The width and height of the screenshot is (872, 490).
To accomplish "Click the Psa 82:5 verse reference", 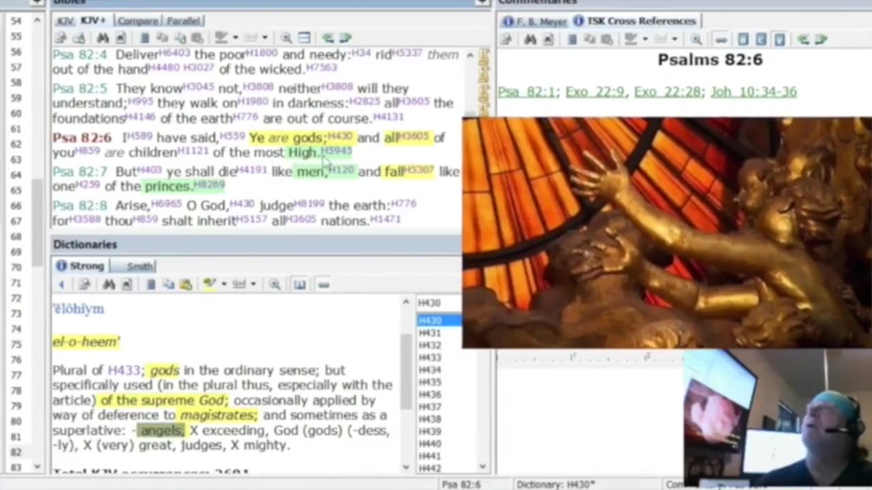I will click(80, 88).
